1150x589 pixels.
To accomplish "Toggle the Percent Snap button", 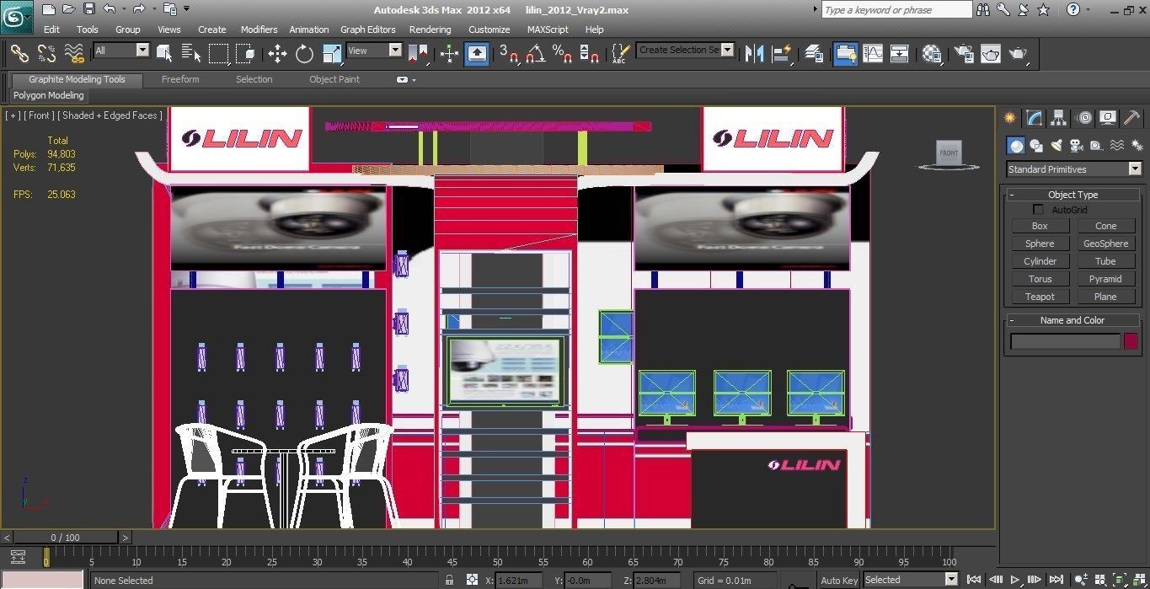I will coord(562,54).
